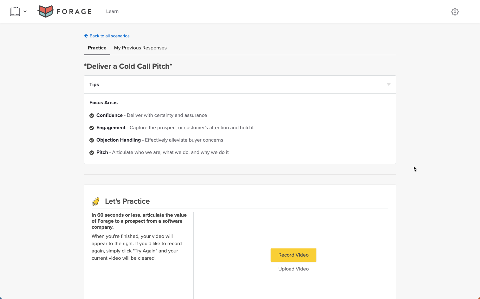Select the Practice tab
The image size is (480, 299).
(x=97, y=48)
